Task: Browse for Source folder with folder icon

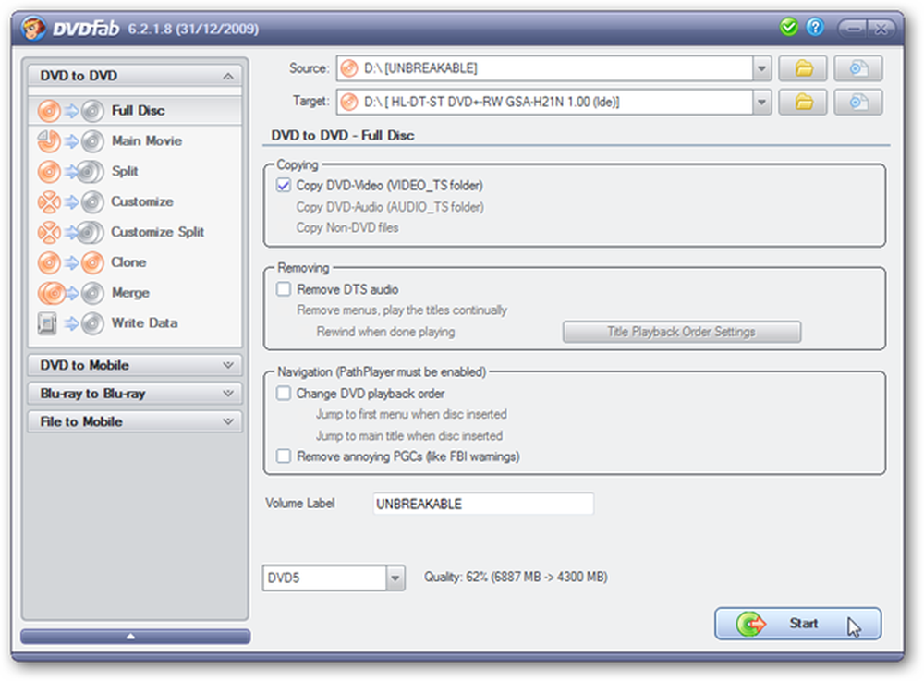Action: point(803,68)
